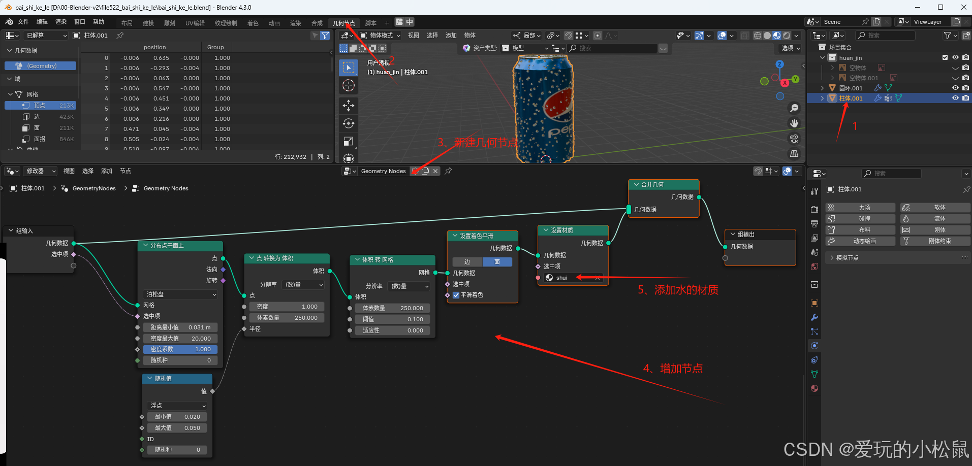The image size is (972, 466).
Task: Uncheck 平滑着色 checkbox in shade smooth node
Action: pos(456,295)
